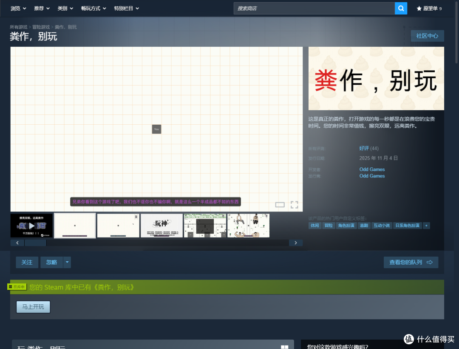Select the highlighted second screenshot thumbnail
Image resolution: width=459 pixels, height=349 pixels.
[75, 226]
